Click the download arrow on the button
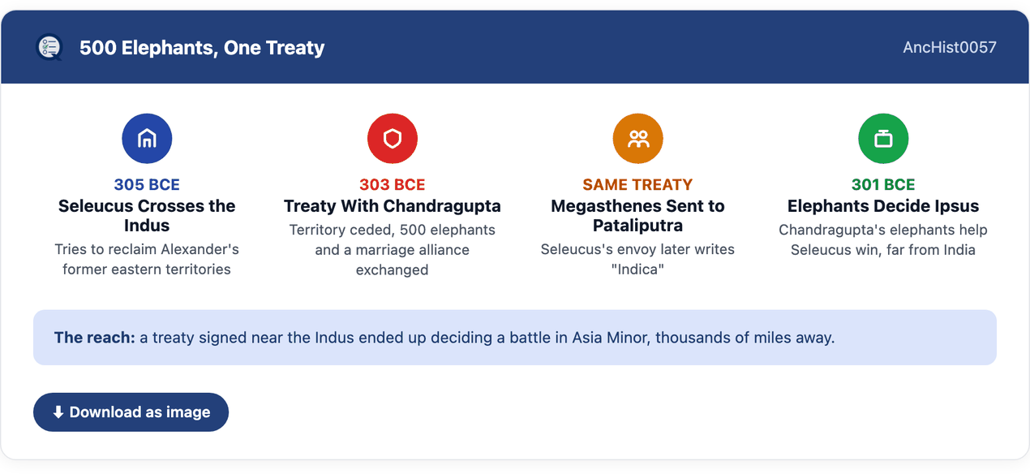1030x474 pixels. tap(58, 412)
